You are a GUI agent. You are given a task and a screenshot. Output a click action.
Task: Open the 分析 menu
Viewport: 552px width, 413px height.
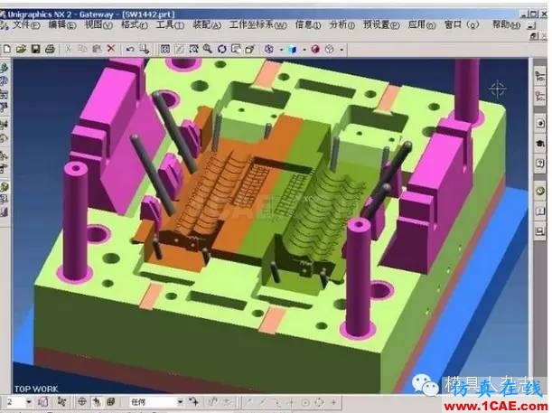342,25
